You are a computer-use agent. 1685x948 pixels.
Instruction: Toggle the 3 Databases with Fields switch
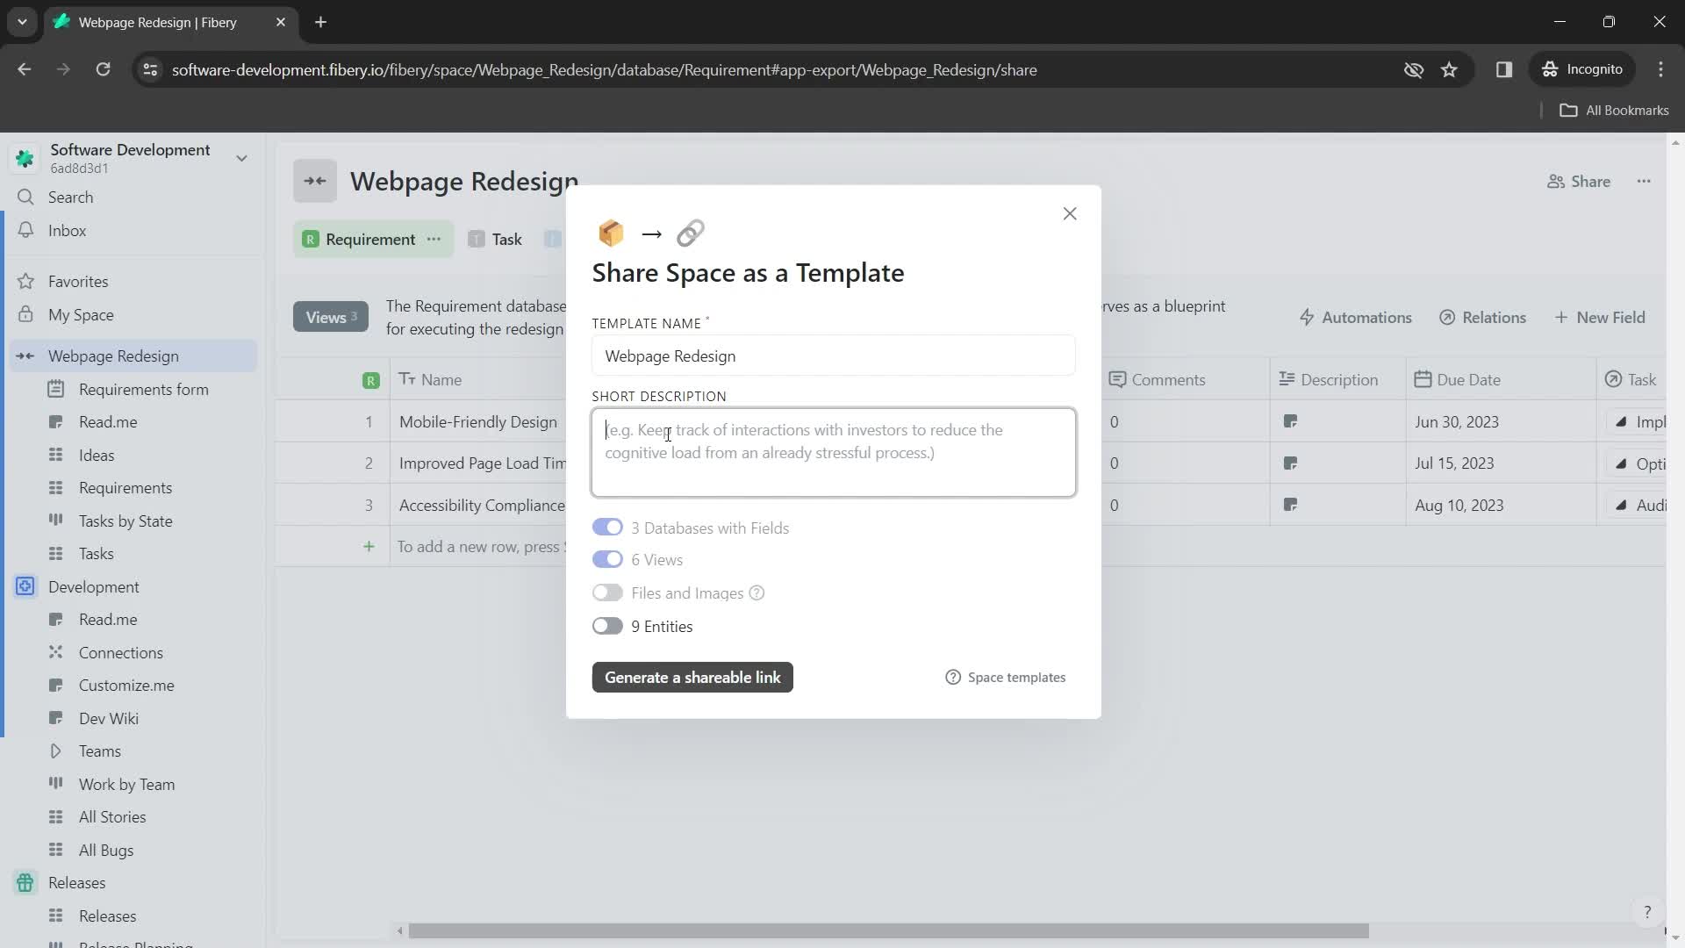coord(607,528)
